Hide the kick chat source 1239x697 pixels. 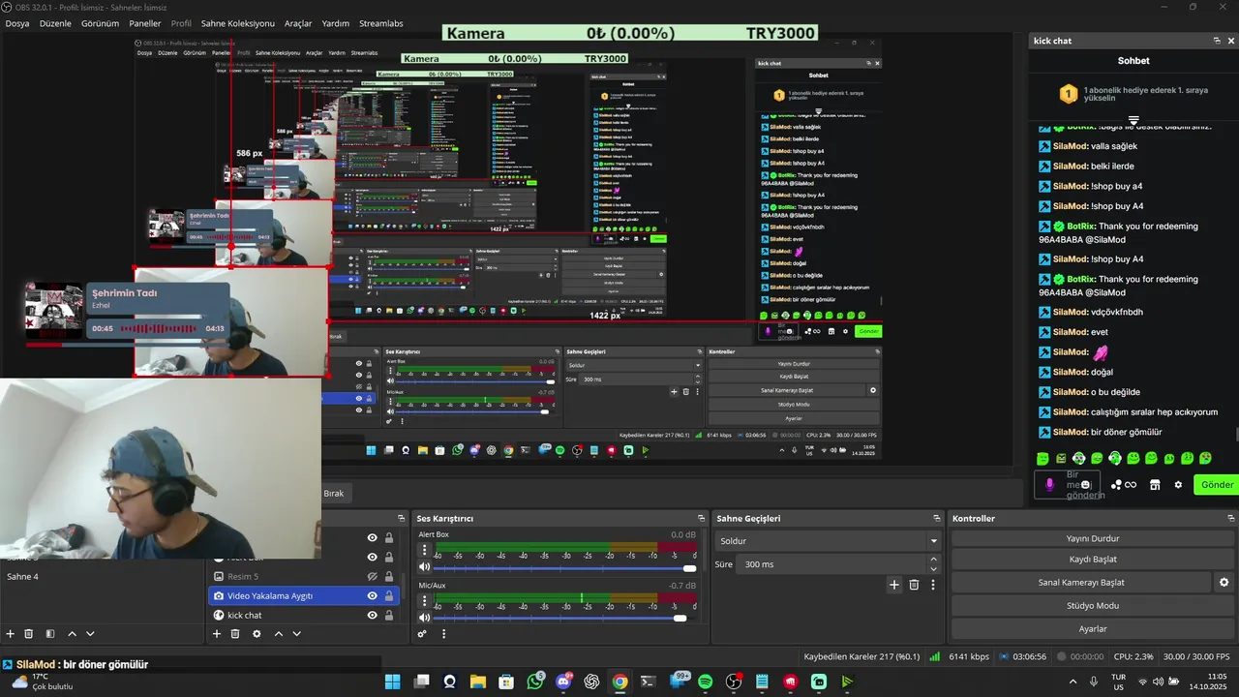(x=373, y=616)
